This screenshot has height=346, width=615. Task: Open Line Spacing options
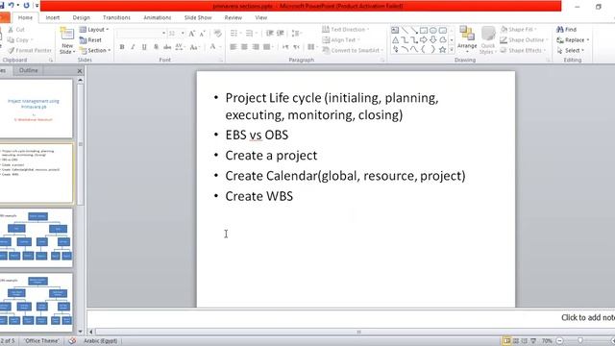click(296, 34)
